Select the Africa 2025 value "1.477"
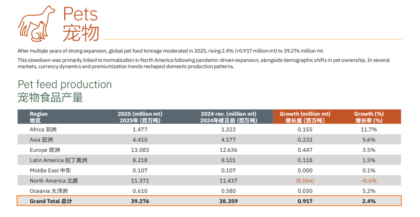This screenshot has width=420, height=217. (140, 129)
